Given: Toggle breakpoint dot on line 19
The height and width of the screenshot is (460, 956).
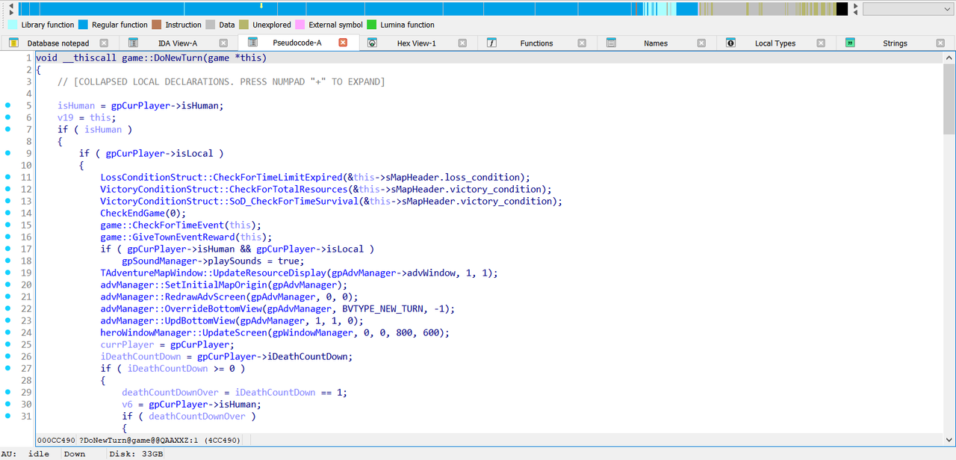Looking at the screenshot, I should (x=8, y=273).
